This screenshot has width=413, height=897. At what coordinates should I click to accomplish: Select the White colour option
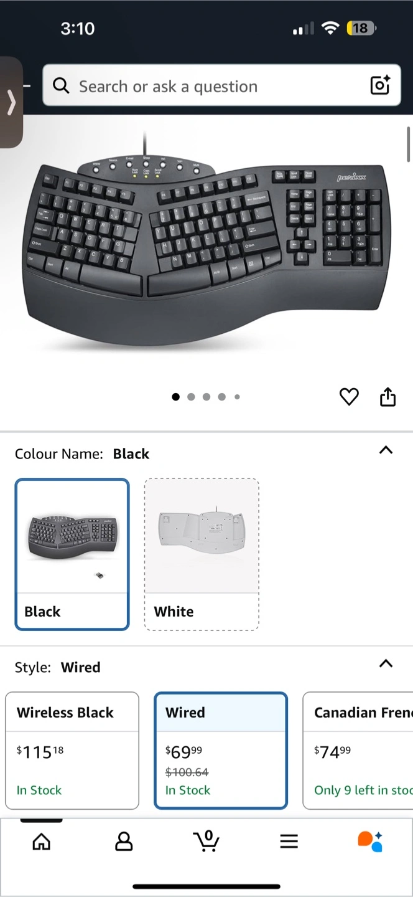coord(202,554)
